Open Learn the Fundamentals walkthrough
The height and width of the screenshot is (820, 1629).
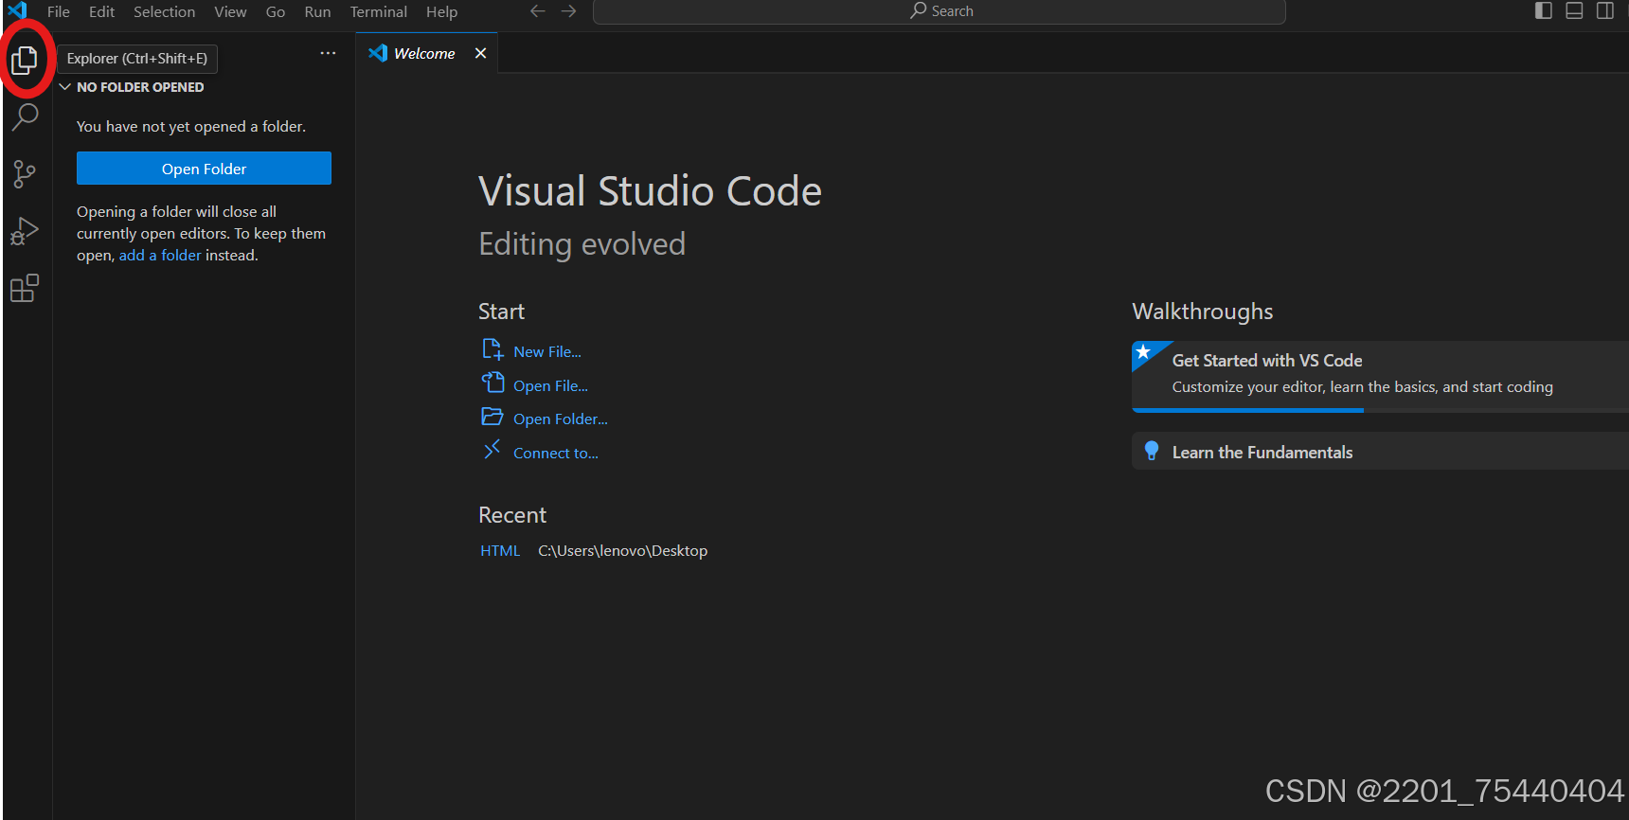(1380, 452)
